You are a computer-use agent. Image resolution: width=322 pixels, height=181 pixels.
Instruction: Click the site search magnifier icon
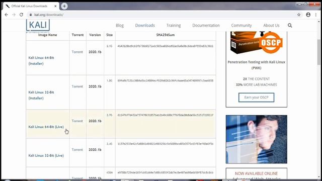click(290, 26)
